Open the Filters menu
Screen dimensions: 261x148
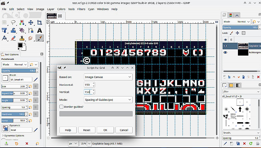(x=81, y=9)
